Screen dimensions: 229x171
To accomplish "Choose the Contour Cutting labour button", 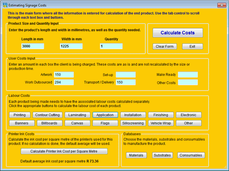I will 47,115.
